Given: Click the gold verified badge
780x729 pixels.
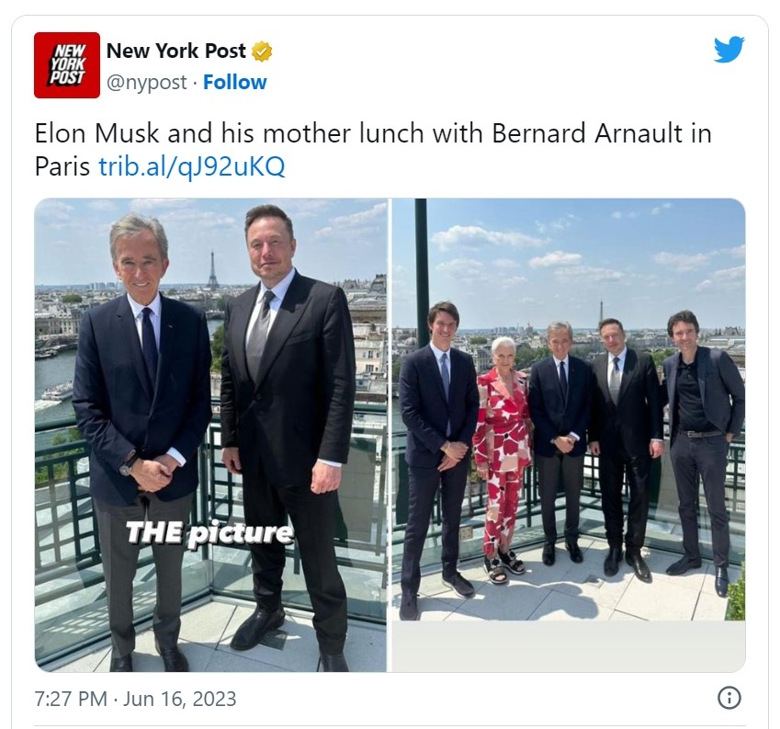Looking at the screenshot, I should [x=262, y=51].
